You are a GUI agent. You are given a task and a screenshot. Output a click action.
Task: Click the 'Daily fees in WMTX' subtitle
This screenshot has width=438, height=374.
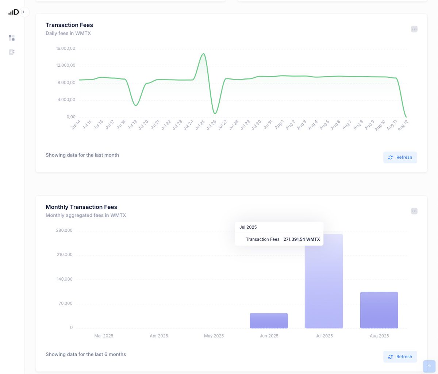(68, 33)
